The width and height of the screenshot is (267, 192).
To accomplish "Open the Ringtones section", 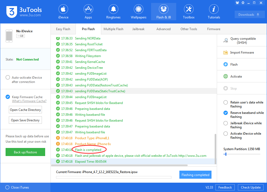I will (x=113, y=12).
